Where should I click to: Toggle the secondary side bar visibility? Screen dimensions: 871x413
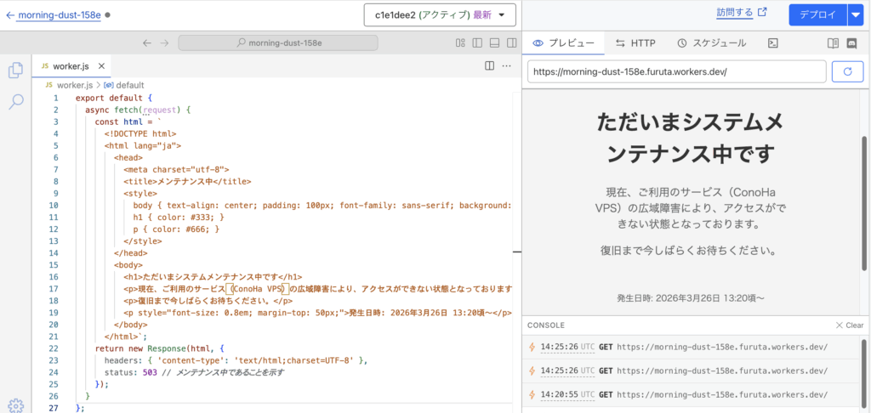510,42
